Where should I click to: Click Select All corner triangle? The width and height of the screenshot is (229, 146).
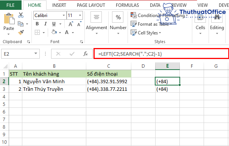[x=5, y=67]
